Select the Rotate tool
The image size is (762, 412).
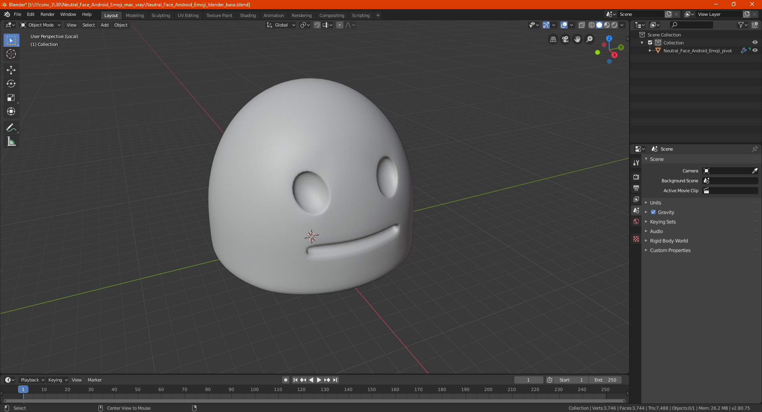tap(11, 84)
